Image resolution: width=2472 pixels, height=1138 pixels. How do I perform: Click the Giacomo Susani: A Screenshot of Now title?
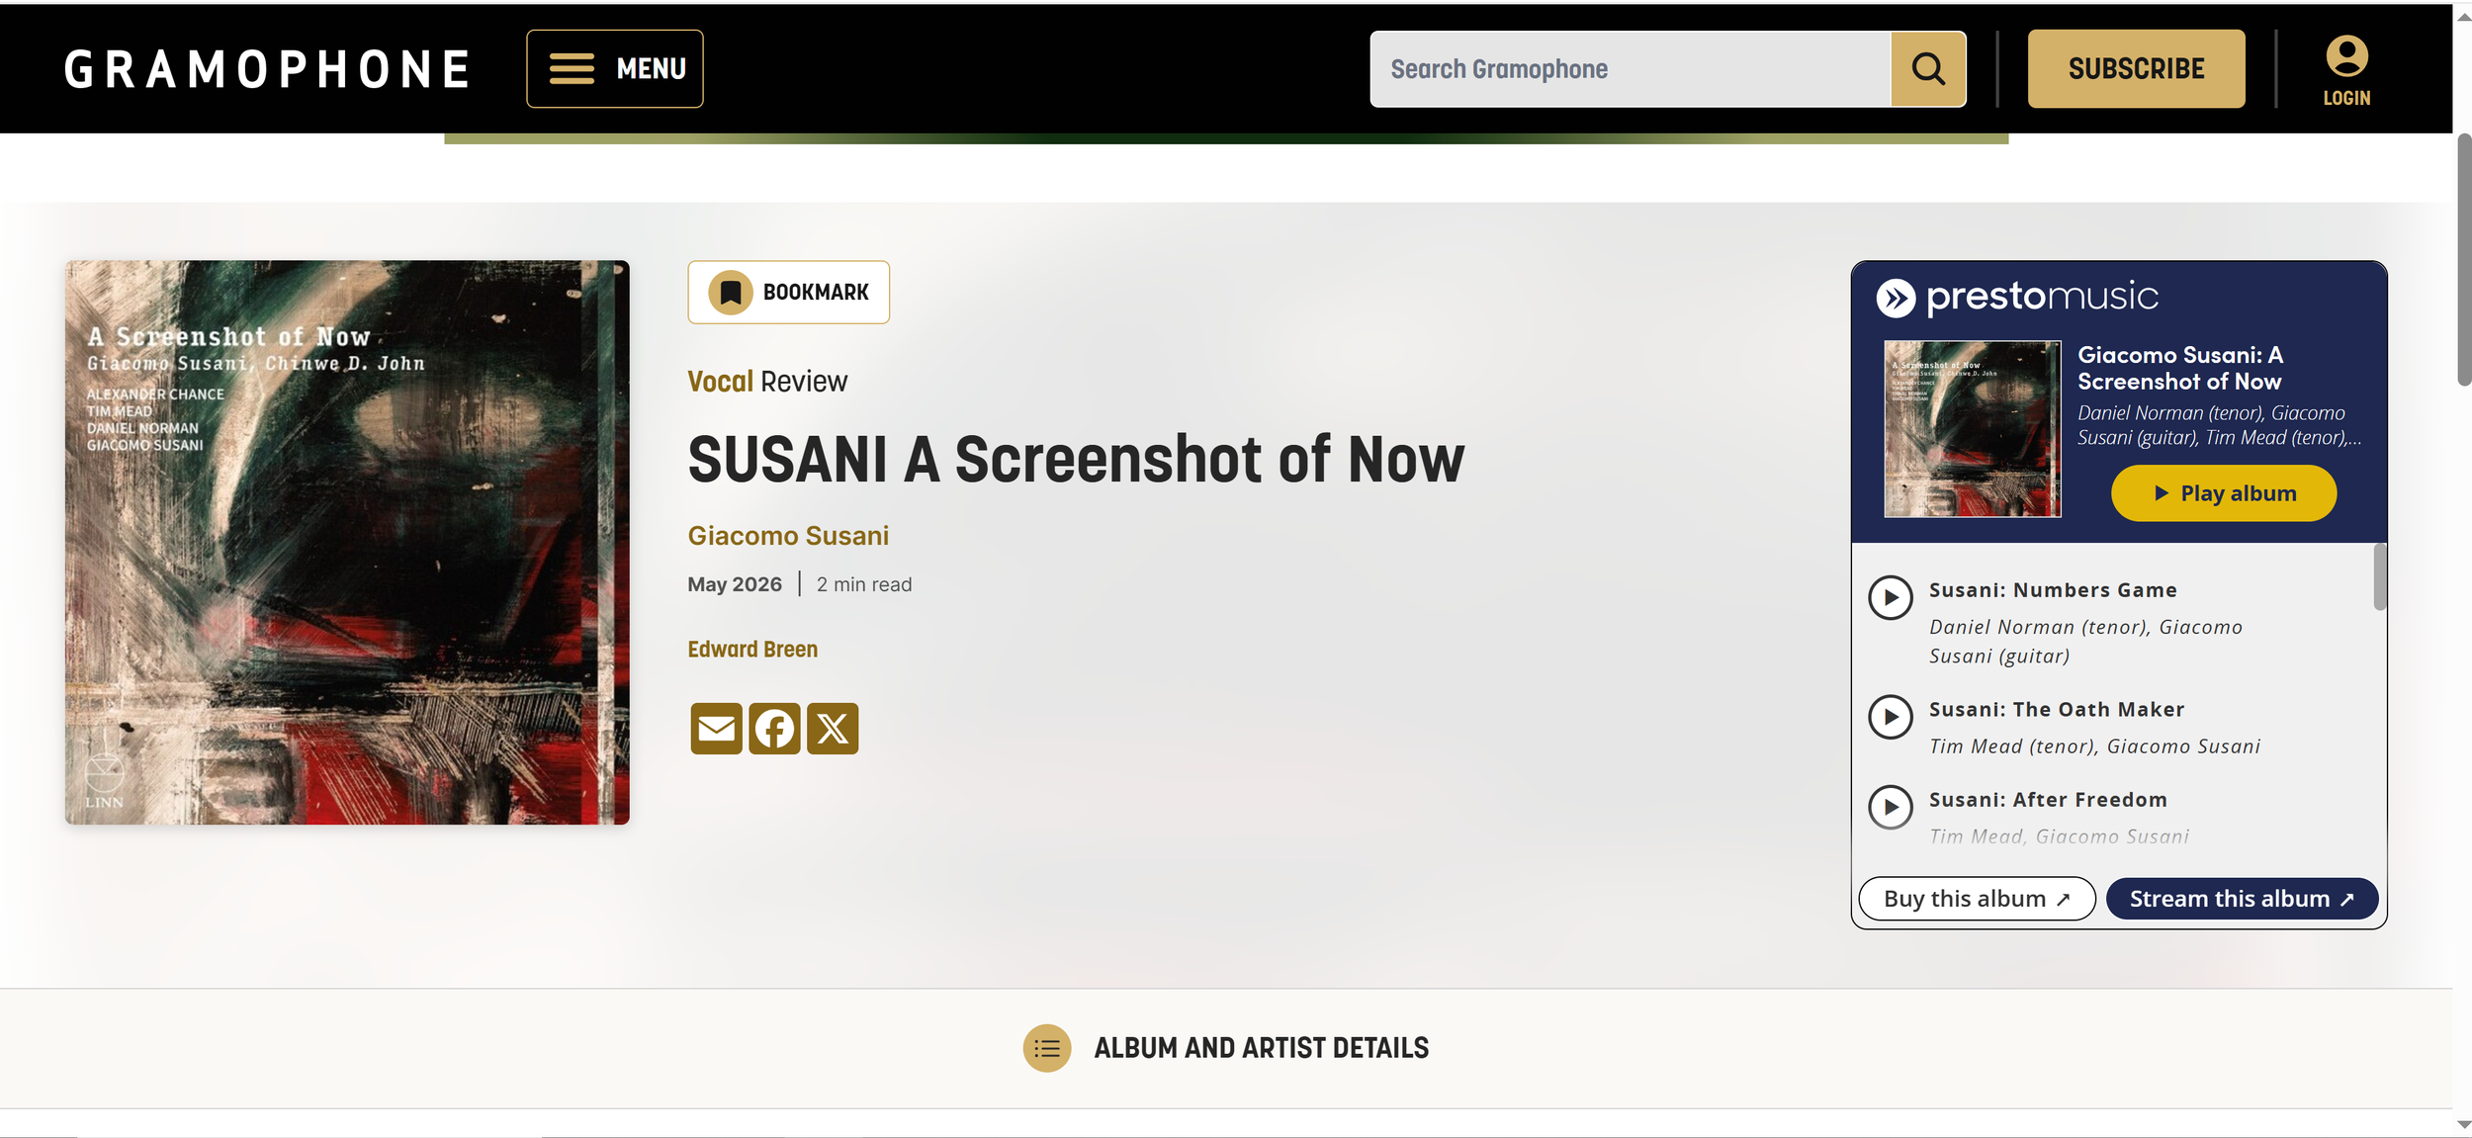coord(2180,368)
